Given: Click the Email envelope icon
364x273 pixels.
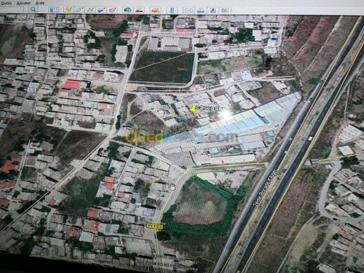Looking at the screenshot, I should (x=189, y=10).
